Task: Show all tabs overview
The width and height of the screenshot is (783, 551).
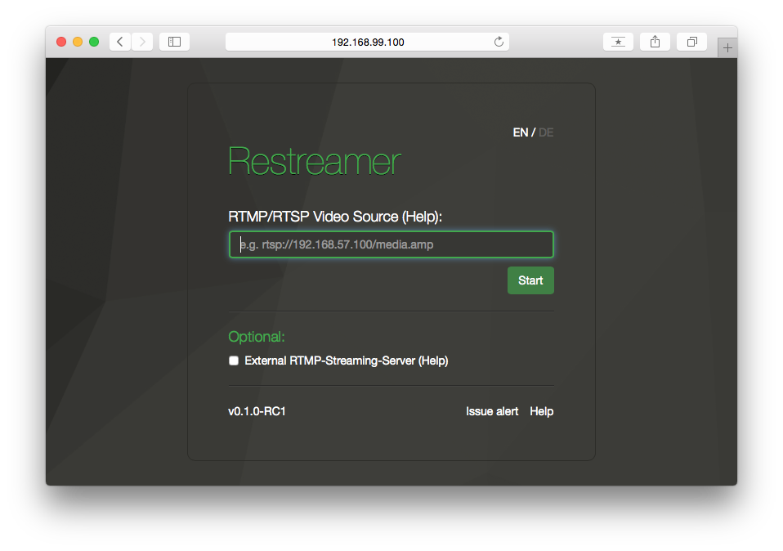Action: point(691,42)
